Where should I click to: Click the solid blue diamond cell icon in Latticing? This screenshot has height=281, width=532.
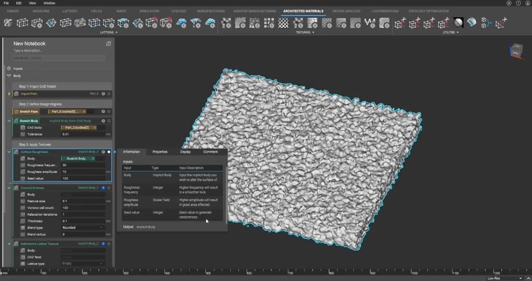tap(51, 23)
